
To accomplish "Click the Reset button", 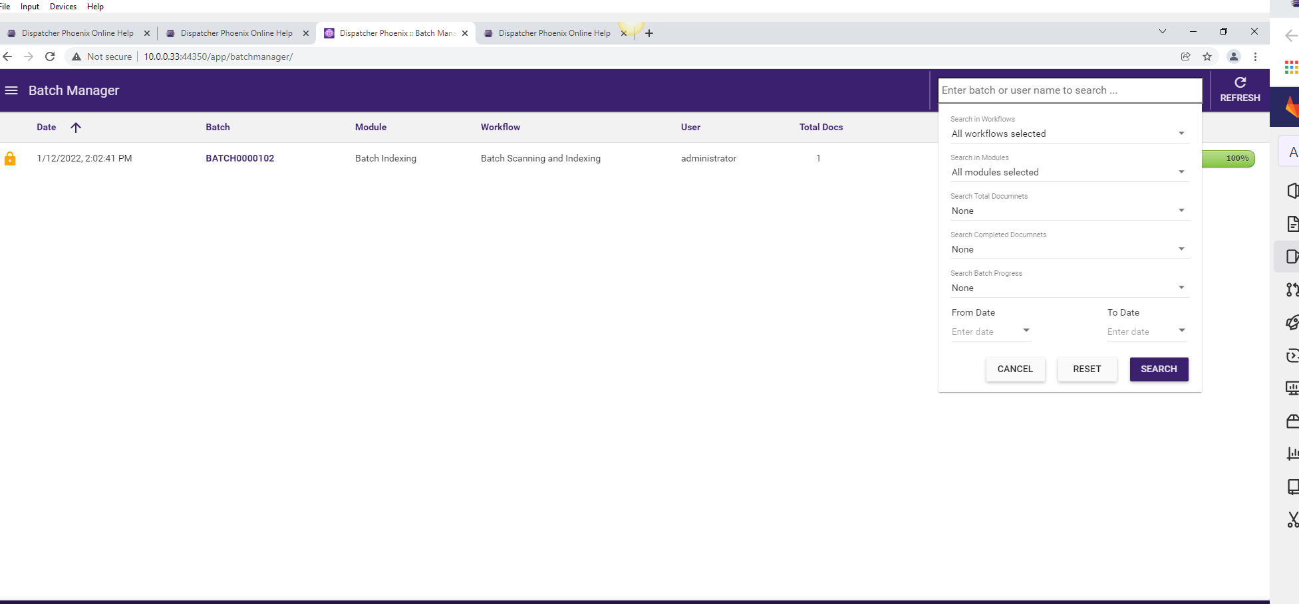I will [1087, 369].
